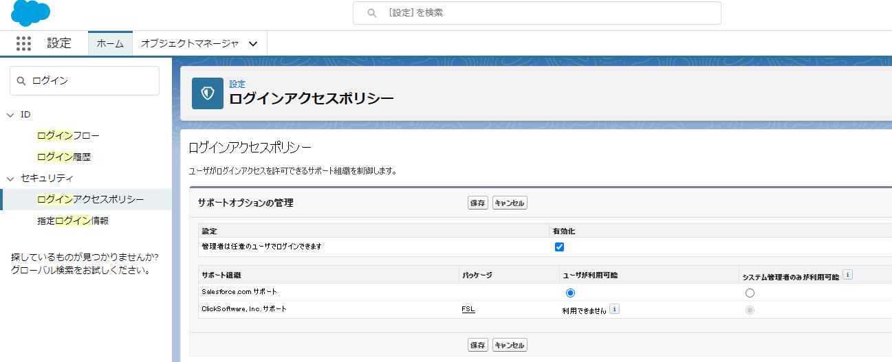Screen dimensions: 892x362
Task: Click the Login Access Policy shield icon
Action: coord(207,93)
